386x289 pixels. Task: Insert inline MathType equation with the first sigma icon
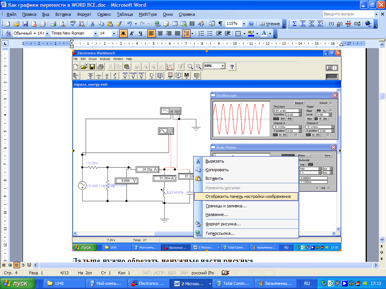point(294,24)
